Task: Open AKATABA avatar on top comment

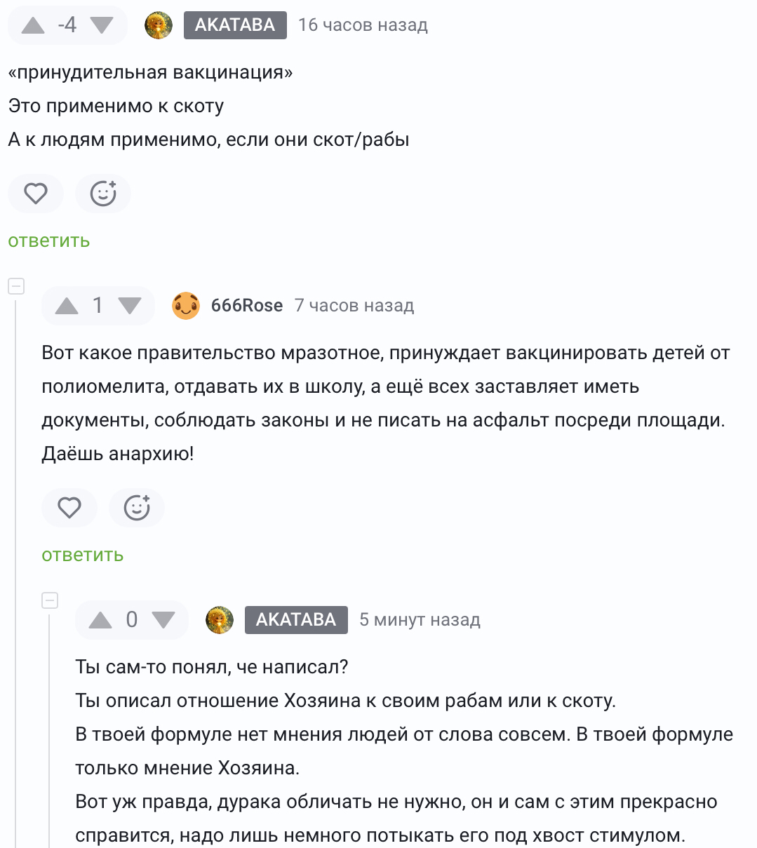Action: (x=159, y=25)
